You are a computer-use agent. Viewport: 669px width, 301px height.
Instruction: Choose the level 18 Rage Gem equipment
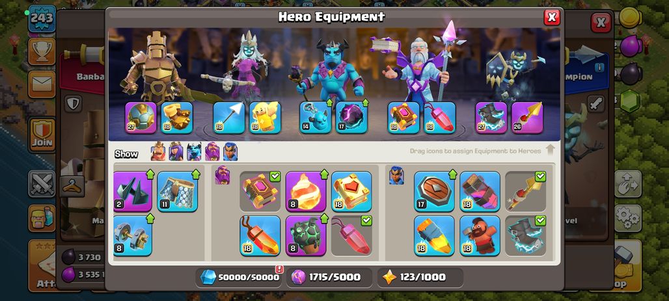(260, 235)
